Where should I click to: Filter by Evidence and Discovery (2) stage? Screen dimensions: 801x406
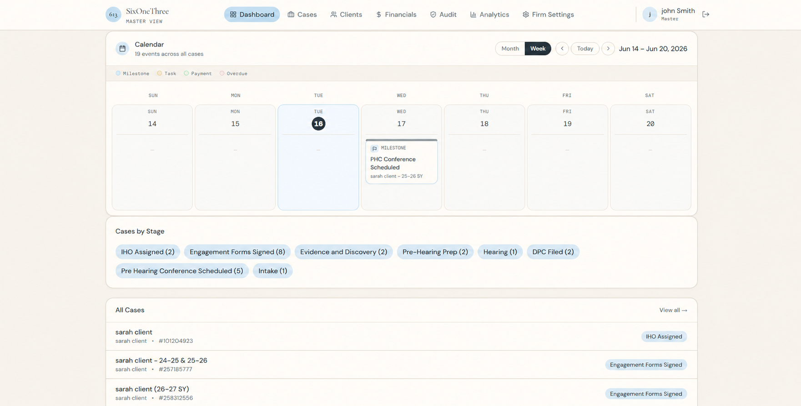coord(343,252)
